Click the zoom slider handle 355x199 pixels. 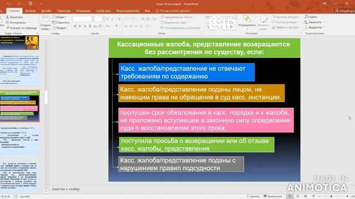[x=331, y=197]
